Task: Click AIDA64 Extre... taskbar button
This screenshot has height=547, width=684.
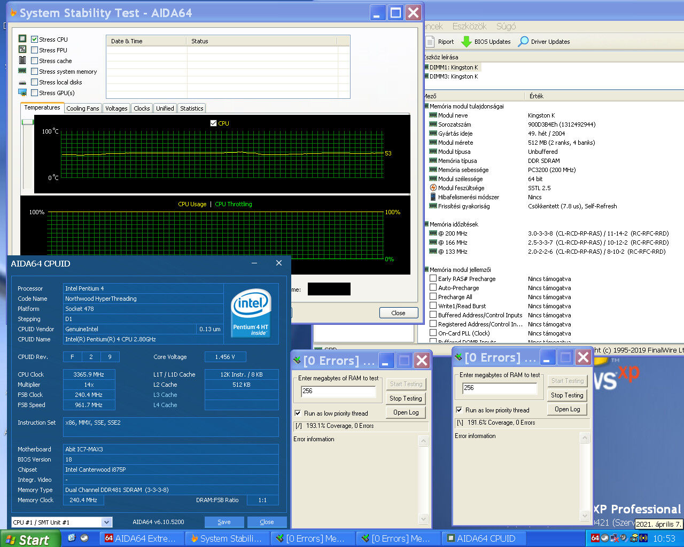Action: coord(142,538)
